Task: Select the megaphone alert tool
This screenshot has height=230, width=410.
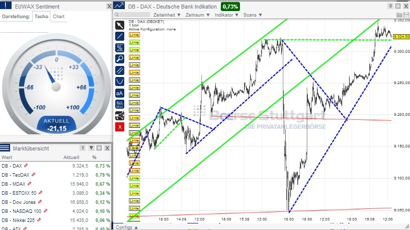Action: point(120,115)
